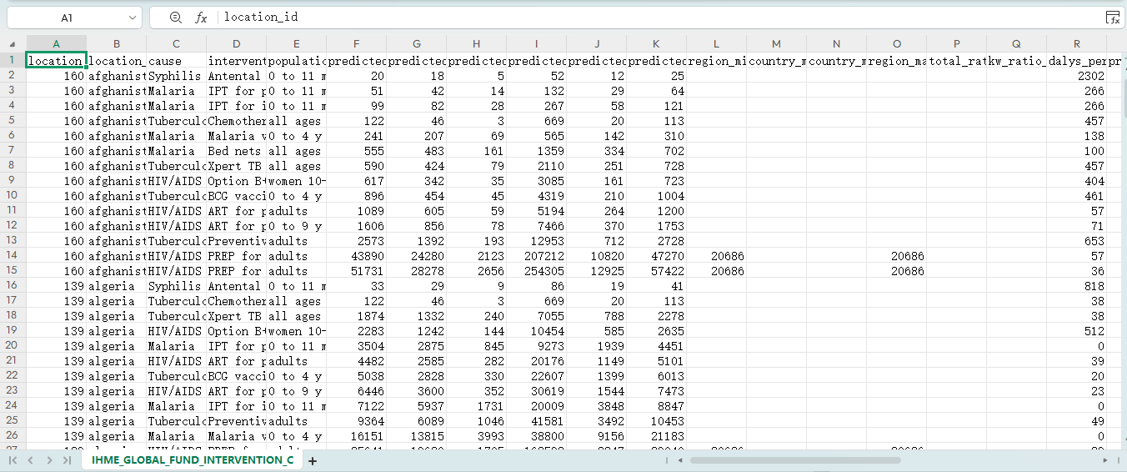
Task: Click cell 7122 in row 24
Action: click(356, 405)
